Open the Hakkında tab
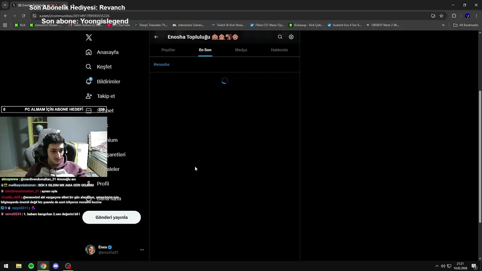 (279, 50)
